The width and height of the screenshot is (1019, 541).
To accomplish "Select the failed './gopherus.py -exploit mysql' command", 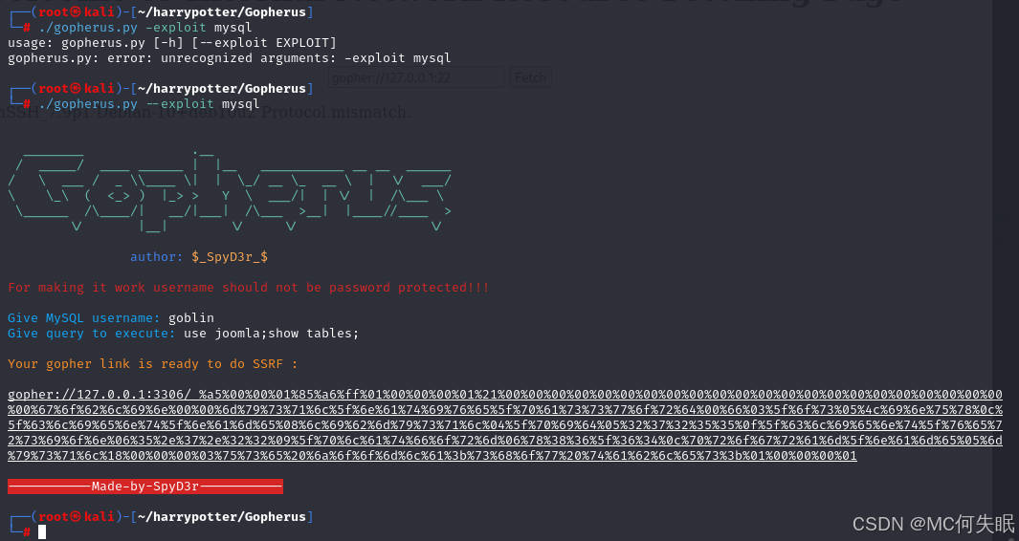I will [144, 28].
